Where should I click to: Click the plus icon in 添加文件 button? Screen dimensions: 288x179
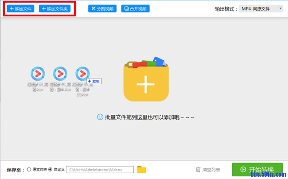click(12, 8)
